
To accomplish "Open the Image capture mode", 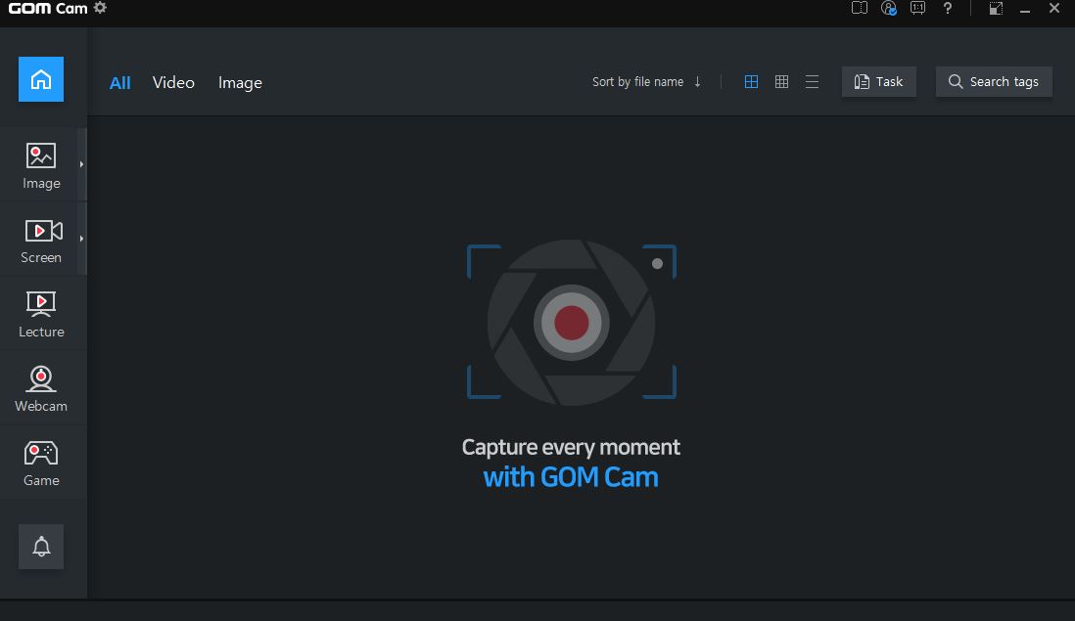I will 41,165.
